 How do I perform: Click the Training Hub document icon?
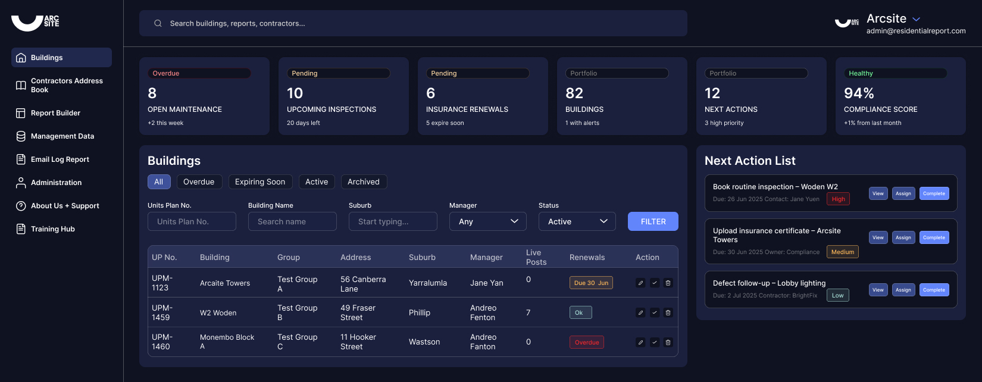point(21,229)
